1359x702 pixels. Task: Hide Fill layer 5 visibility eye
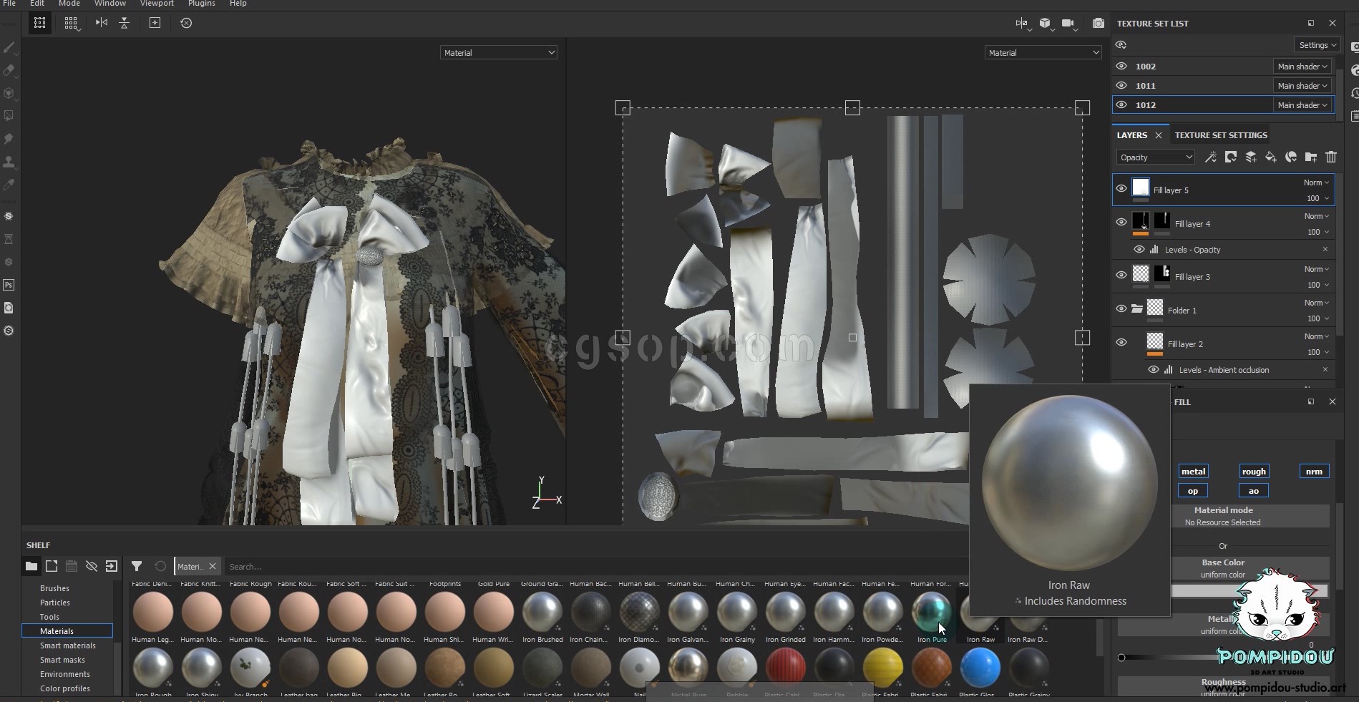point(1121,189)
